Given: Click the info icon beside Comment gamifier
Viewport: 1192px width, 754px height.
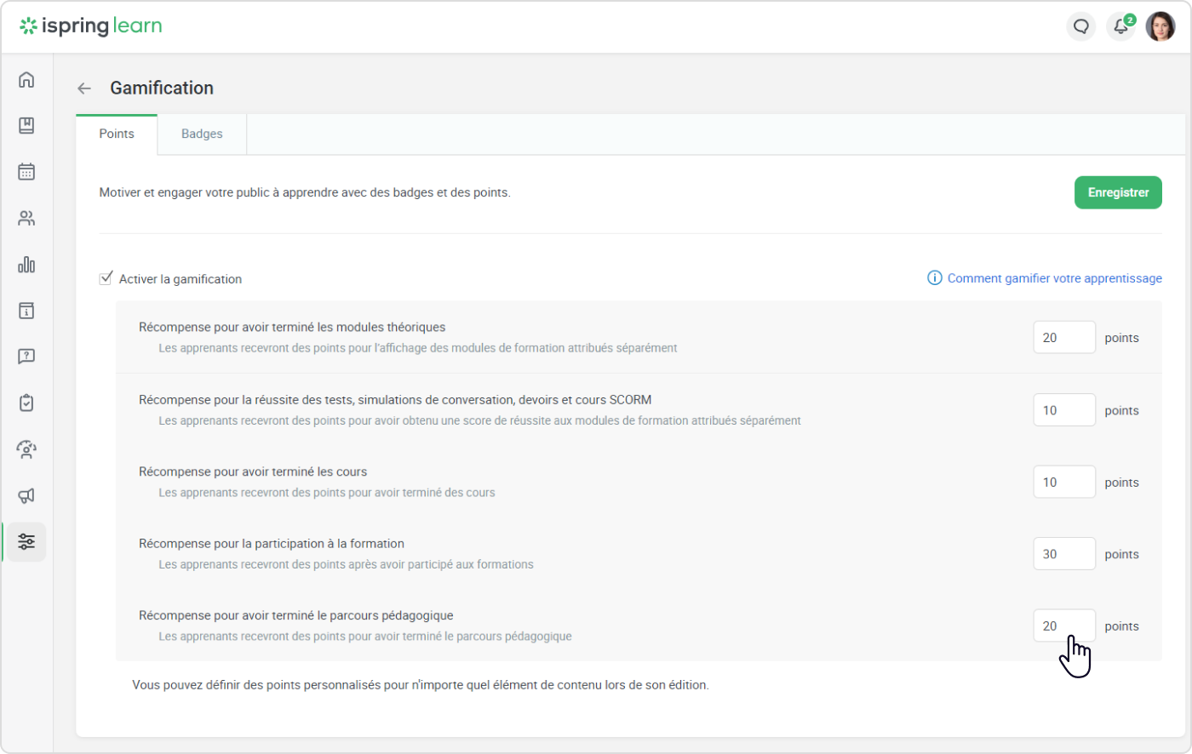Looking at the screenshot, I should pos(935,278).
